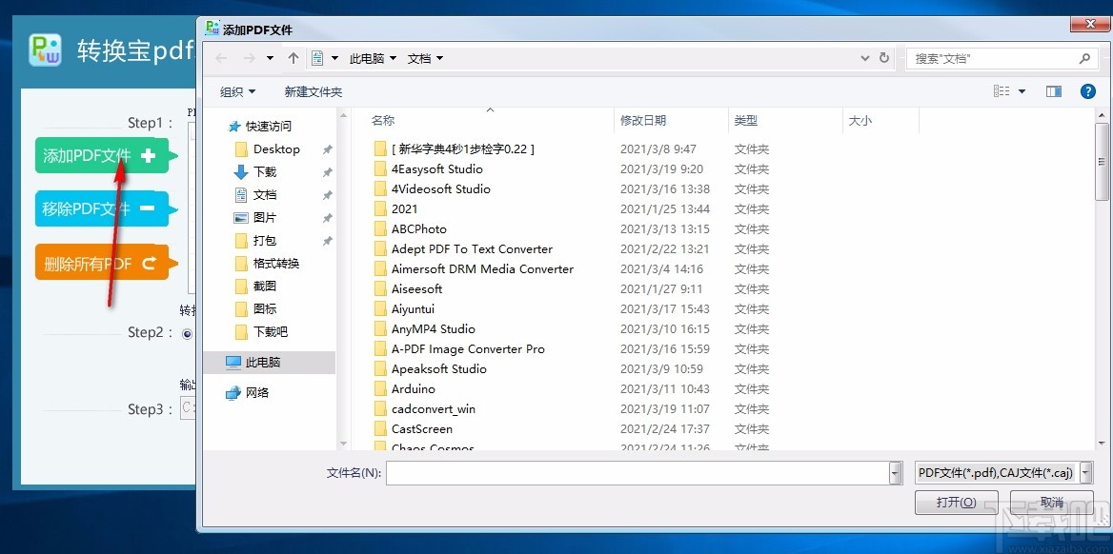This screenshot has width=1113, height=554.
Task: Click the 打开(O) button
Action: click(x=956, y=502)
